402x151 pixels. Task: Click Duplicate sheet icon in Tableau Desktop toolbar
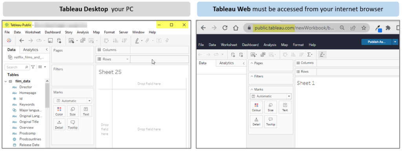pyautogui.click(x=83, y=40)
